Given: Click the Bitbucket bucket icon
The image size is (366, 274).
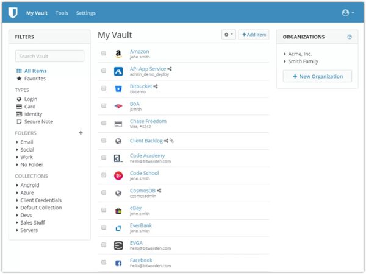Looking at the screenshot, I should (x=118, y=89).
